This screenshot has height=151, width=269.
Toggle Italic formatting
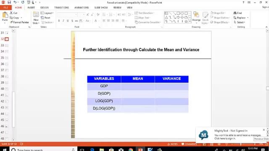point(63,21)
